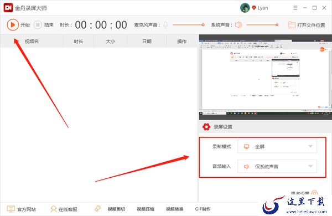332x216 pixels.
Task: Open the Lyan account name
Action: click(x=263, y=8)
